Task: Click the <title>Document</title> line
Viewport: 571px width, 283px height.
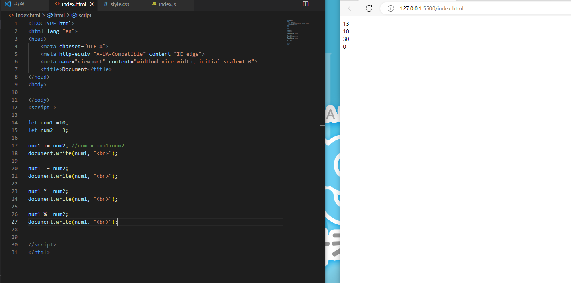Action: click(76, 69)
